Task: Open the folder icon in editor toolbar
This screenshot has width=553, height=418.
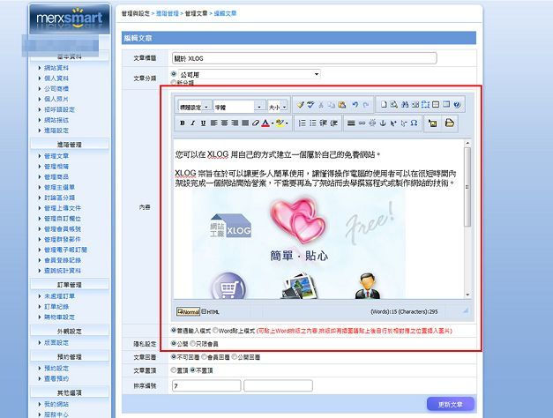Action: click(x=449, y=123)
